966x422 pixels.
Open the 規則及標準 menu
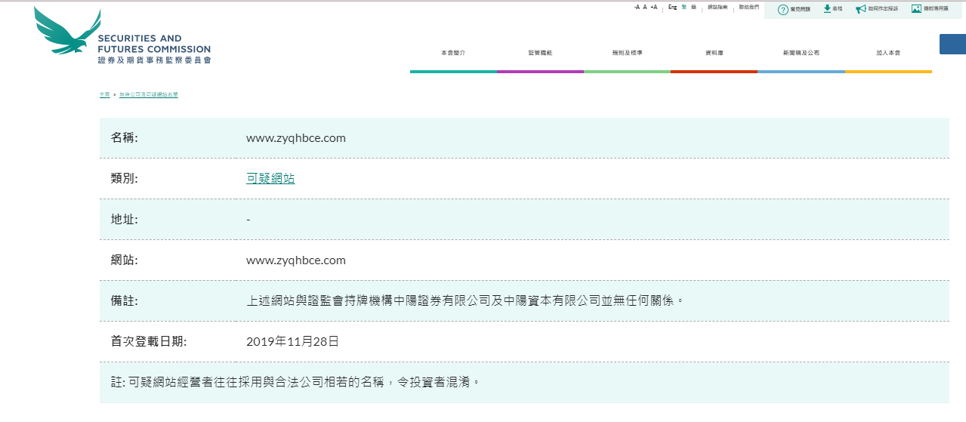tap(627, 54)
